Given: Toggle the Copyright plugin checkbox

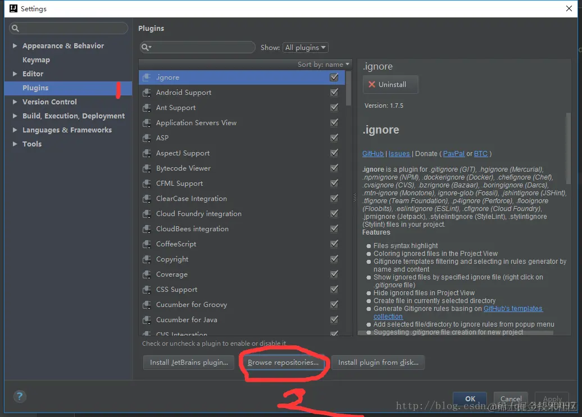Looking at the screenshot, I should pyautogui.click(x=334, y=259).
